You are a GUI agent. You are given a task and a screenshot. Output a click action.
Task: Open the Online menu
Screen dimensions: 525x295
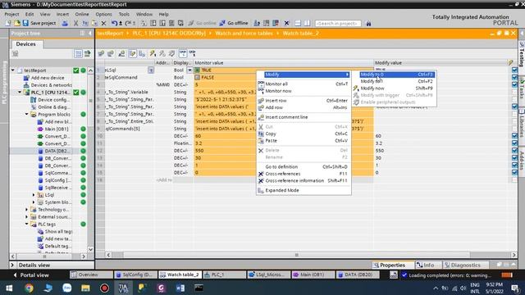click(82, 14)
